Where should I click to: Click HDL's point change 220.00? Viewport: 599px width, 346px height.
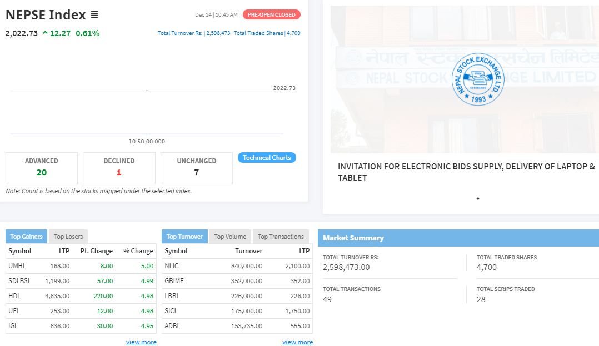[103, 295]
